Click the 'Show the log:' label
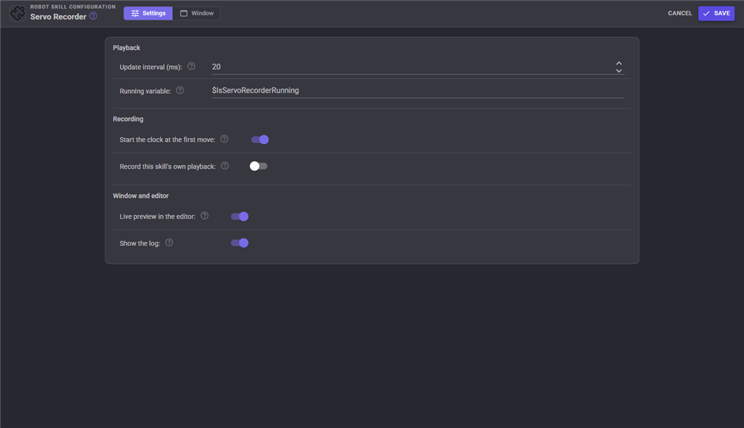 (x=140, y=243)
